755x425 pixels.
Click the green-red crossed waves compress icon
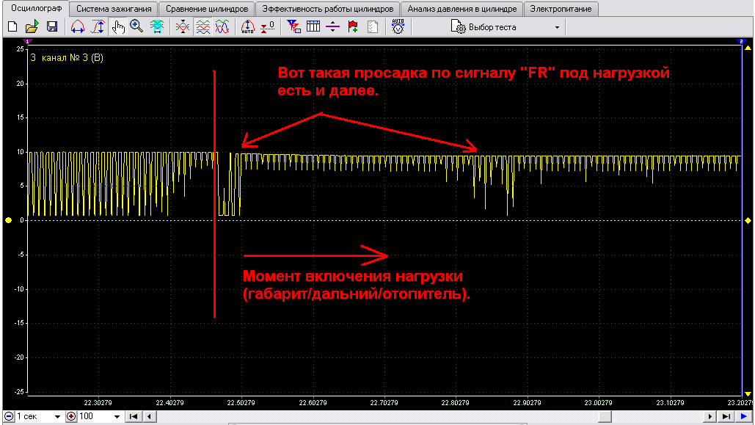point(183,26)
